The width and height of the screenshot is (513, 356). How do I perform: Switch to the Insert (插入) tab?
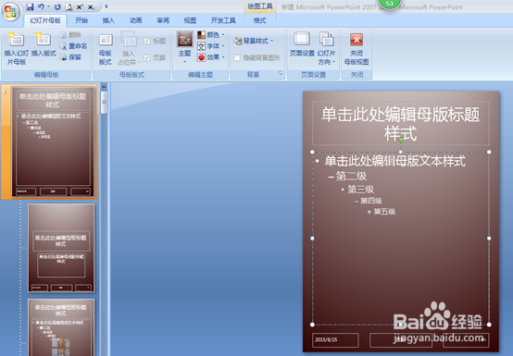point(108,20)
